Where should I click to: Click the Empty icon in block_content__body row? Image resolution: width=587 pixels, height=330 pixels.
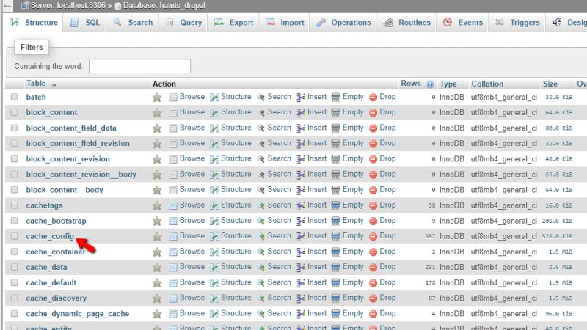(x=336, y=190)
